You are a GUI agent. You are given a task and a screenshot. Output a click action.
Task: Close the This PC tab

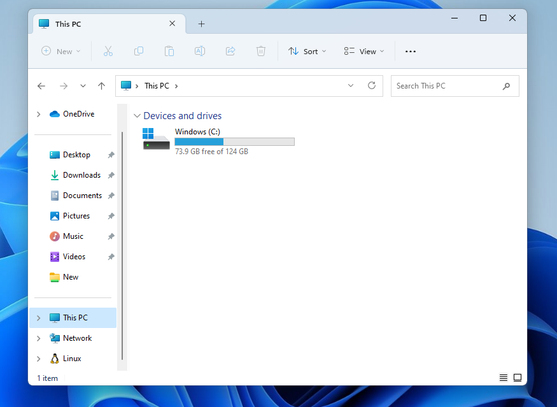172,24
